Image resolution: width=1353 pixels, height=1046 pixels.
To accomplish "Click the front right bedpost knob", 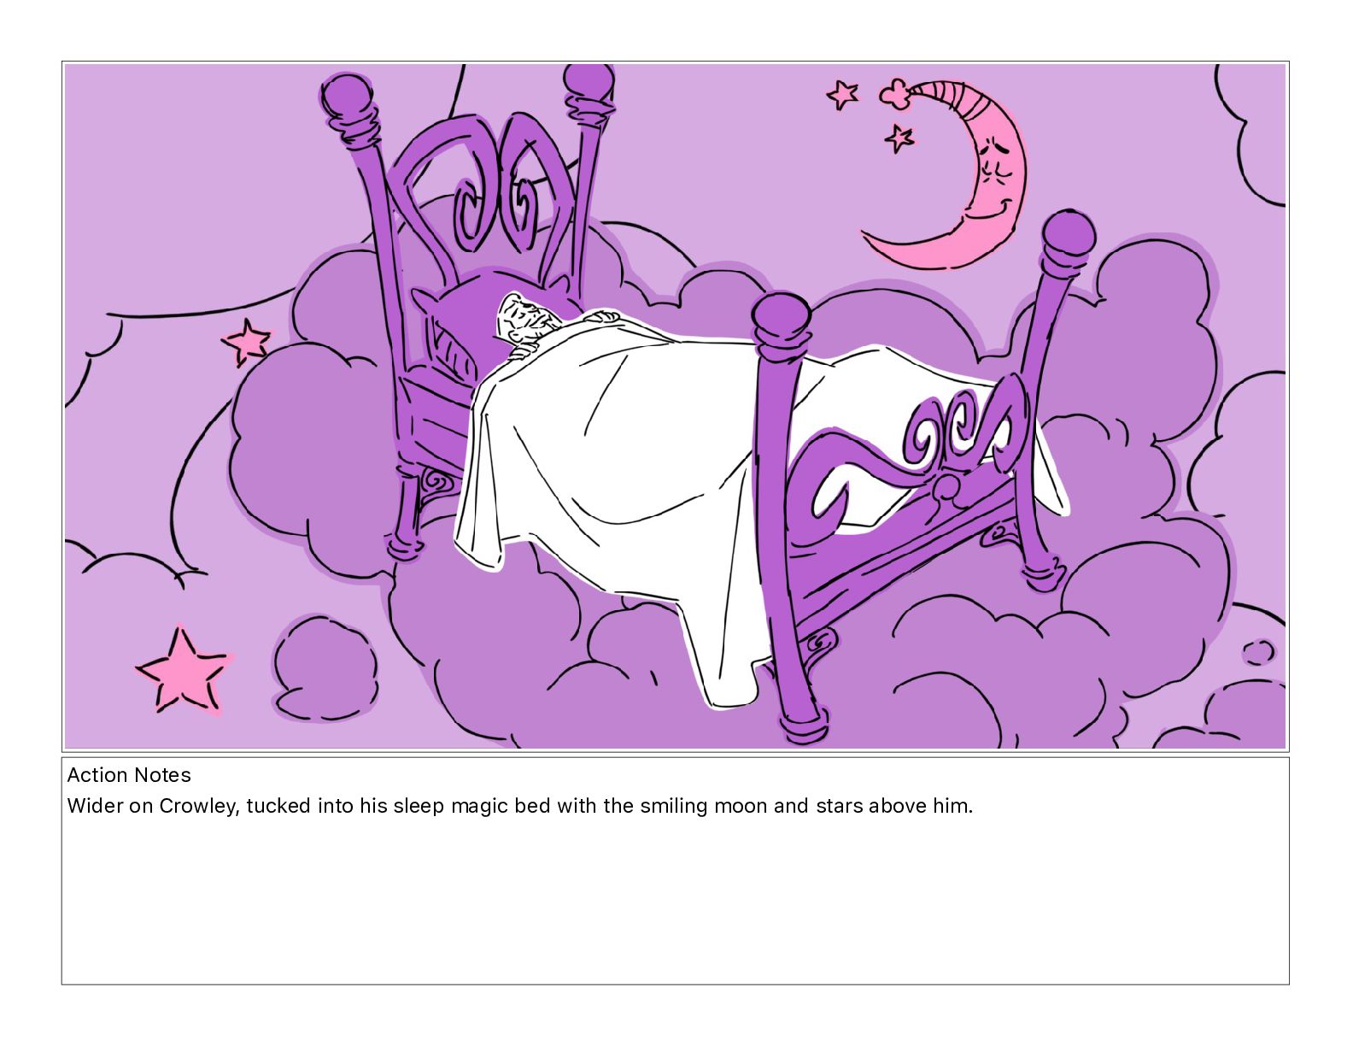I will point(781,318).
